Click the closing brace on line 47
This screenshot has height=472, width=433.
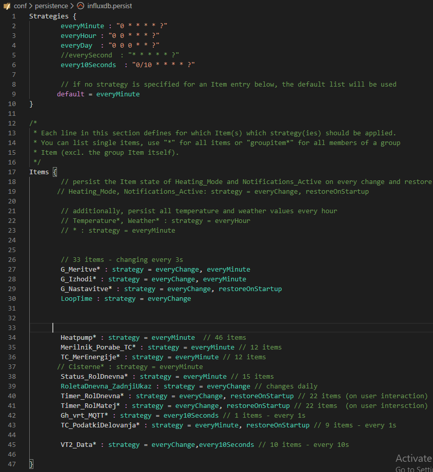tap(31, 464)
